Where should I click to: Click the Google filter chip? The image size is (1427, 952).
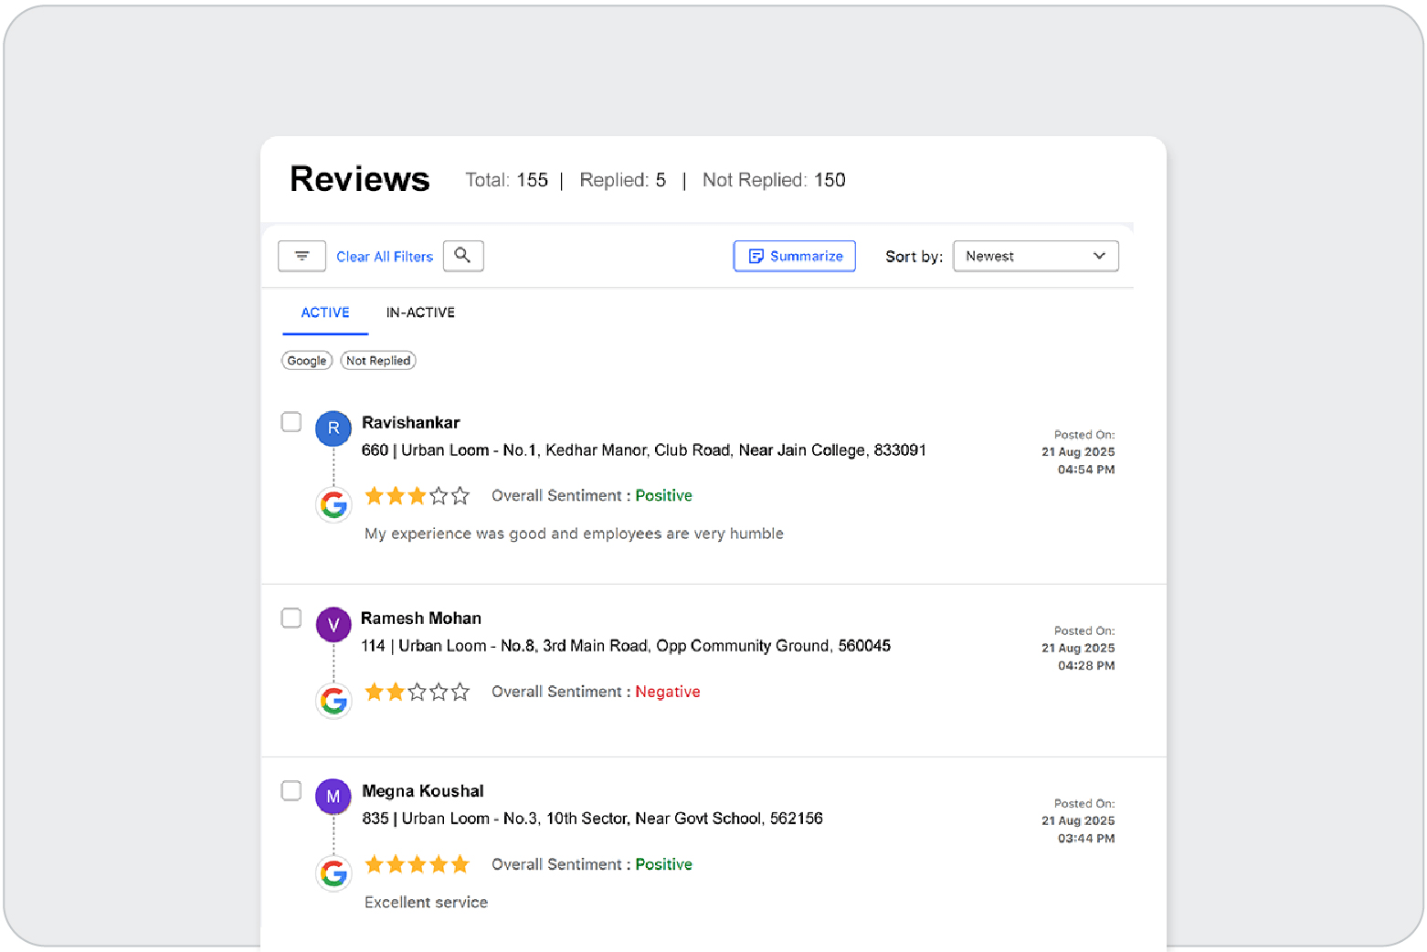point(307,361)
